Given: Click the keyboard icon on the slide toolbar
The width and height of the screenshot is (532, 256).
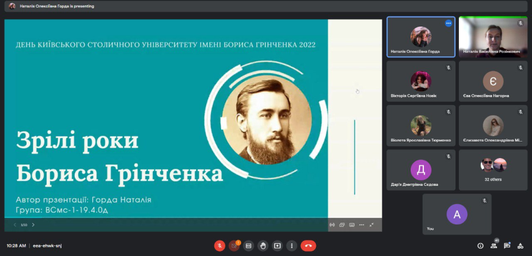Looking at the screenshot, I should [x=352, y=225].
